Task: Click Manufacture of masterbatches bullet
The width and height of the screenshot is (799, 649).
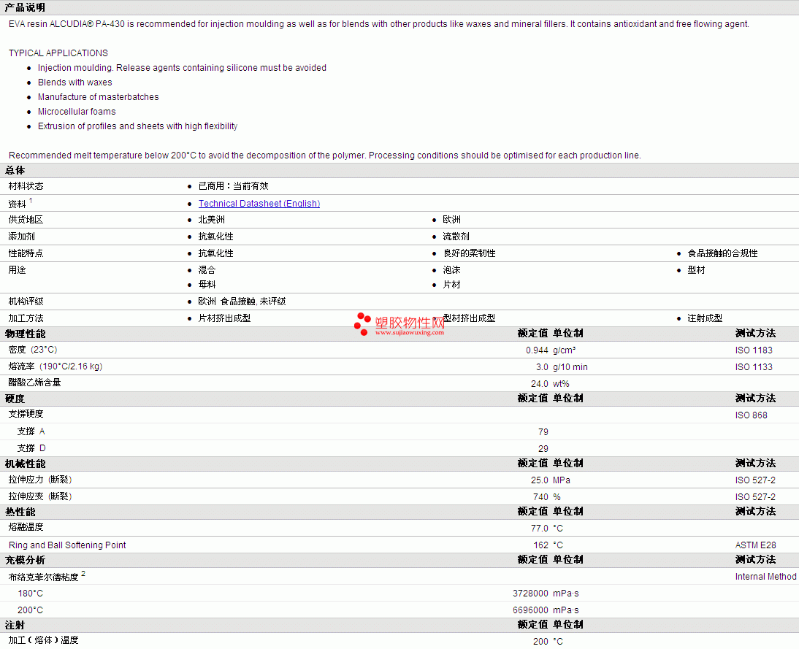Action: click(99, 97)
